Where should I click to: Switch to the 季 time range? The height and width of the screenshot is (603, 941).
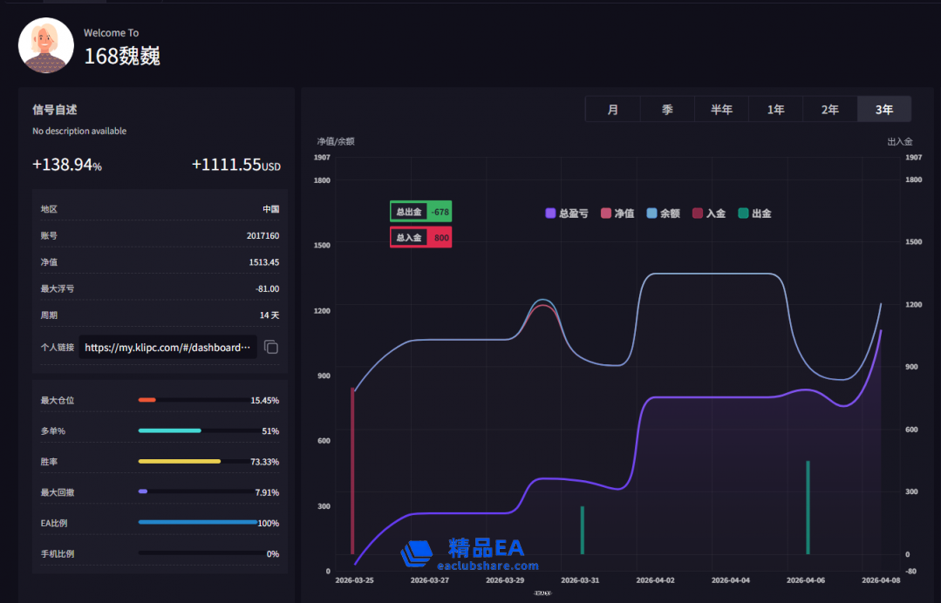[x=667, y=109]
